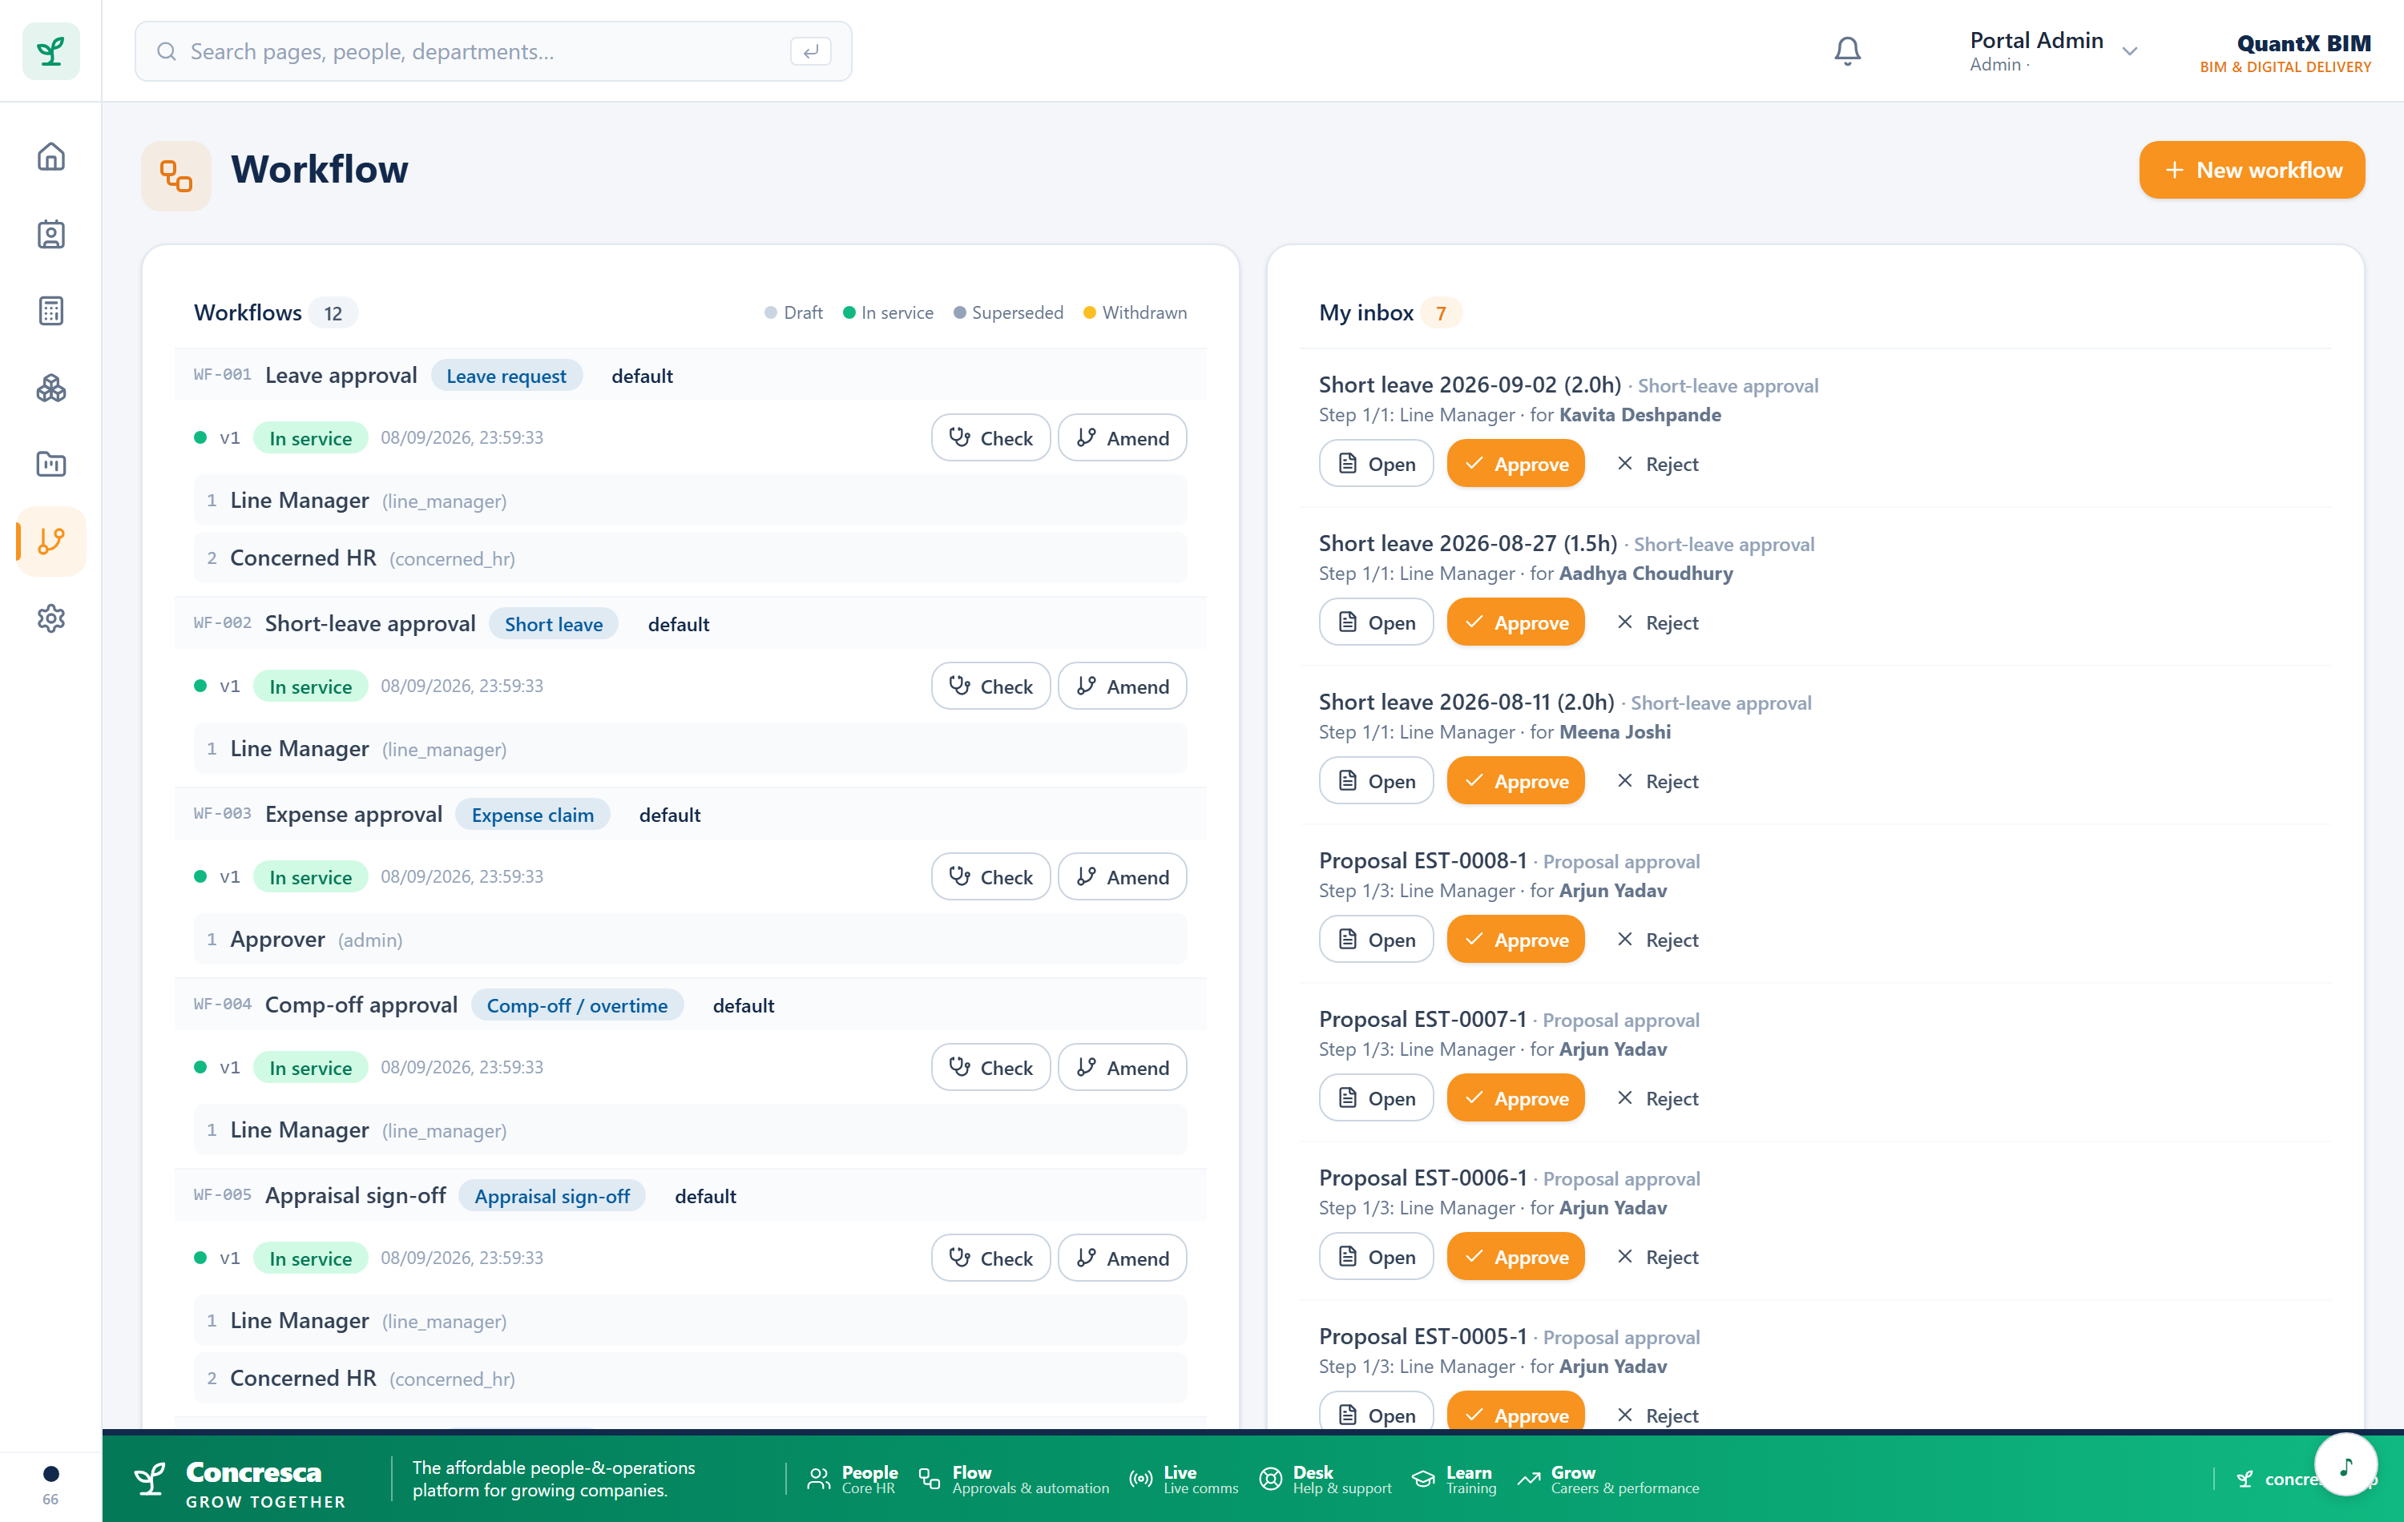Click the search pages input field
This screenshot has height=1522, width=2404.
(493, 51)
